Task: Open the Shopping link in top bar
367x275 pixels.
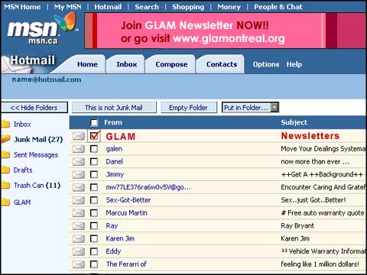Action: (188, 7)
